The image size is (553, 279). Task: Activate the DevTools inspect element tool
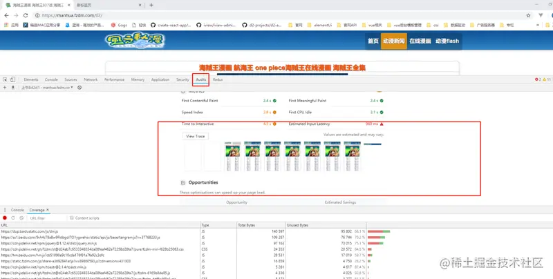[x=5, y=79]
